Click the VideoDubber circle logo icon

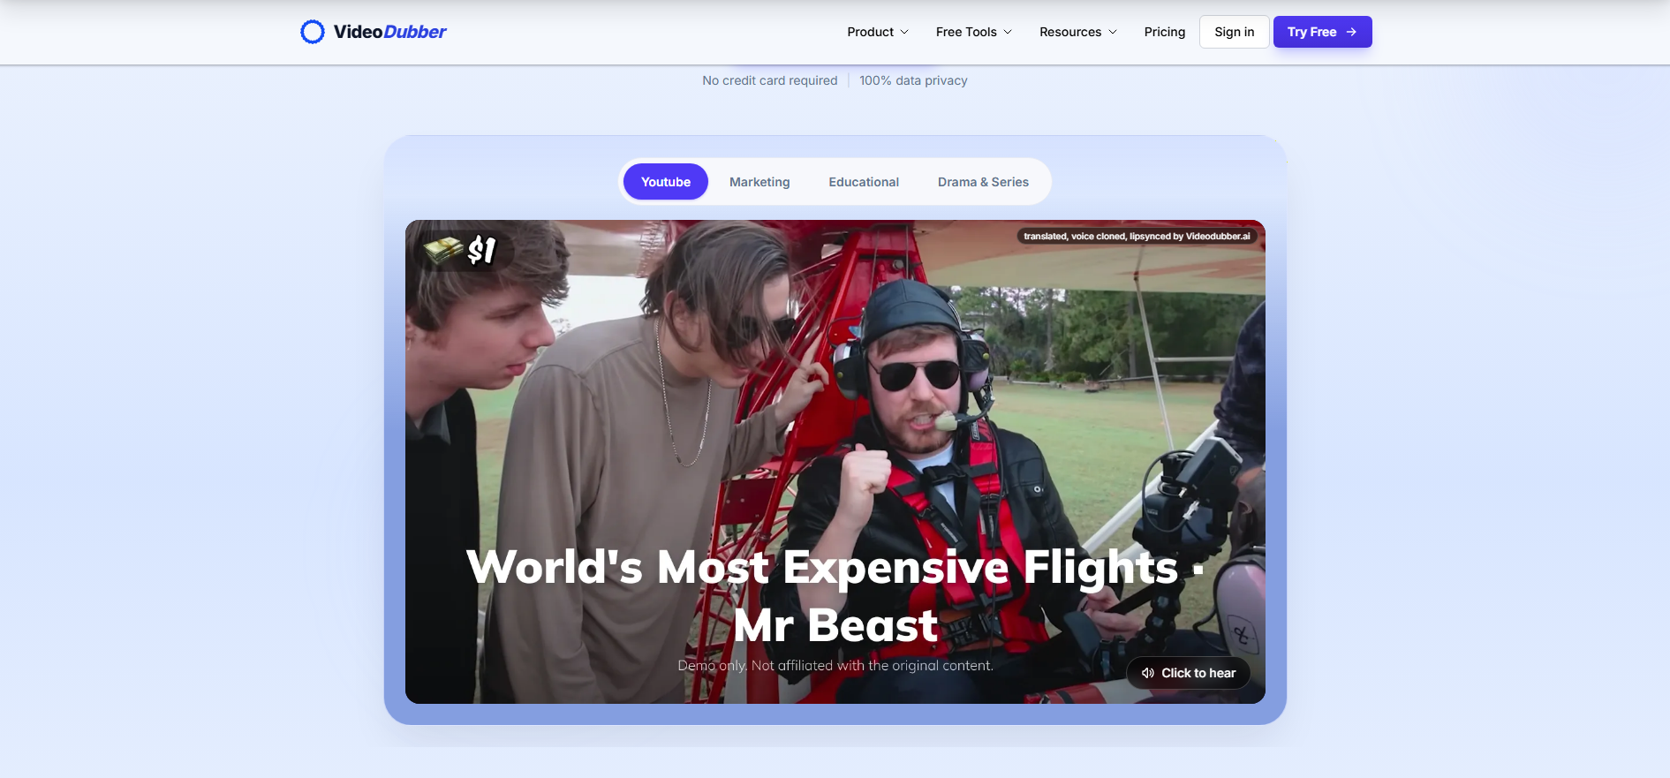click(313, 32)
